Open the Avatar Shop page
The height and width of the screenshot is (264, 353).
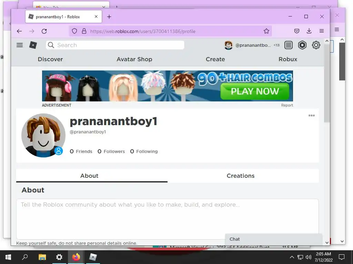134,59
